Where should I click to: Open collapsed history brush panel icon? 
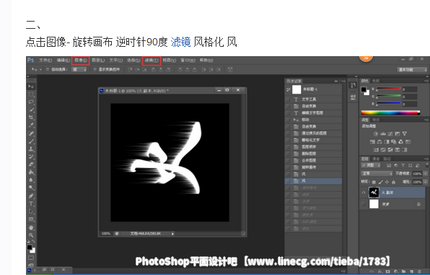[353, 86]
